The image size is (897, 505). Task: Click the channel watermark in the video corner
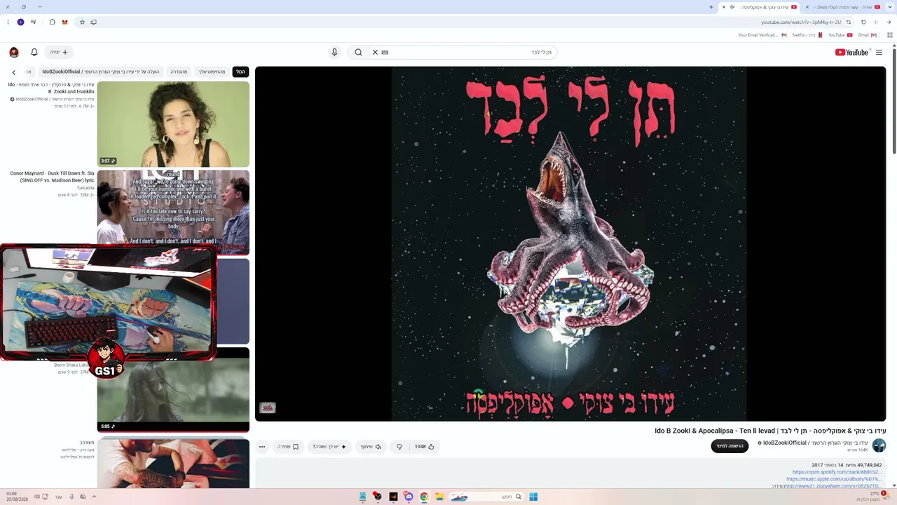click(x=268, y=408)
